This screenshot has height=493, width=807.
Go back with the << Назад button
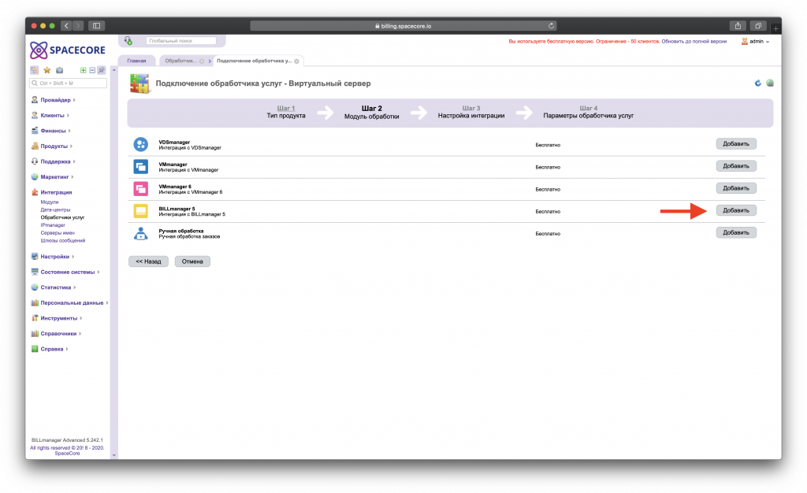coord(148,261)
